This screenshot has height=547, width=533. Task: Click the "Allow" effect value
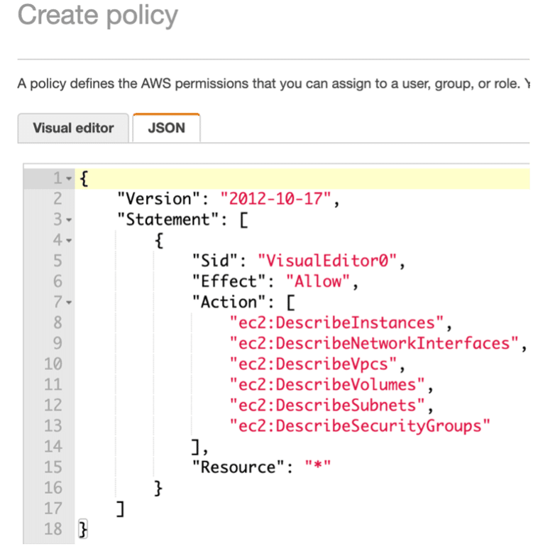point(317,281)
